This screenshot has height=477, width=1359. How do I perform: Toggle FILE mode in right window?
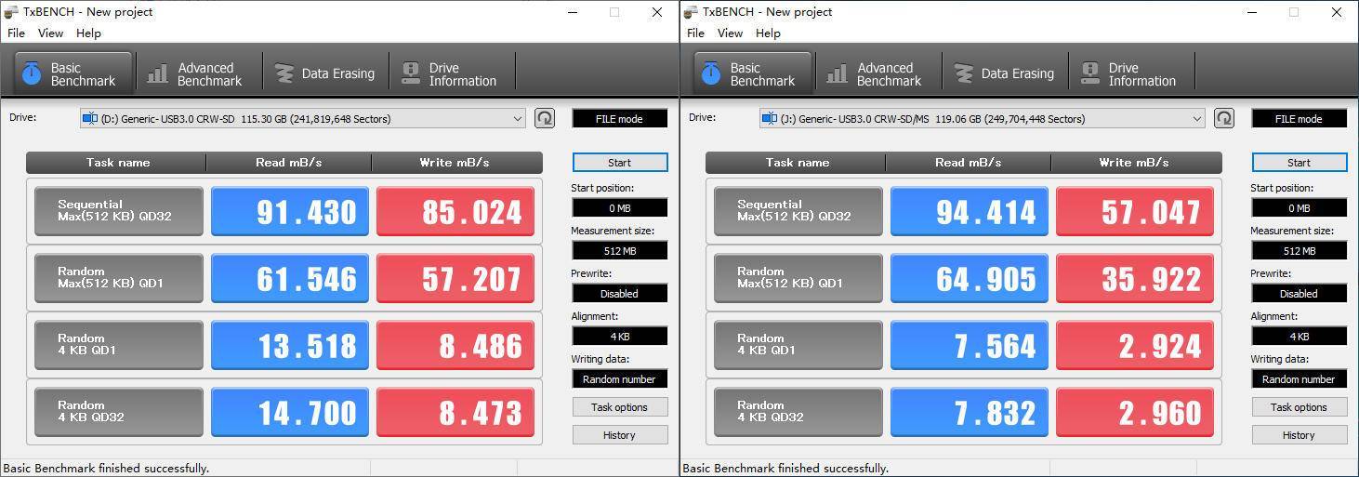pos(1299,119)
